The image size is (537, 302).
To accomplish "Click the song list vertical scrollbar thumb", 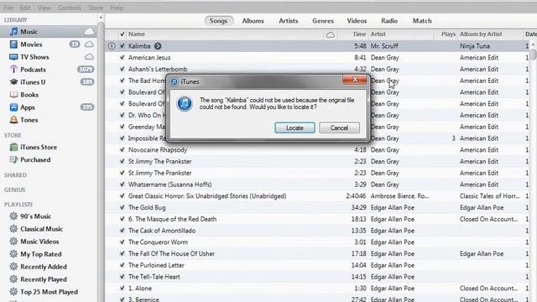I will point(534,54).
